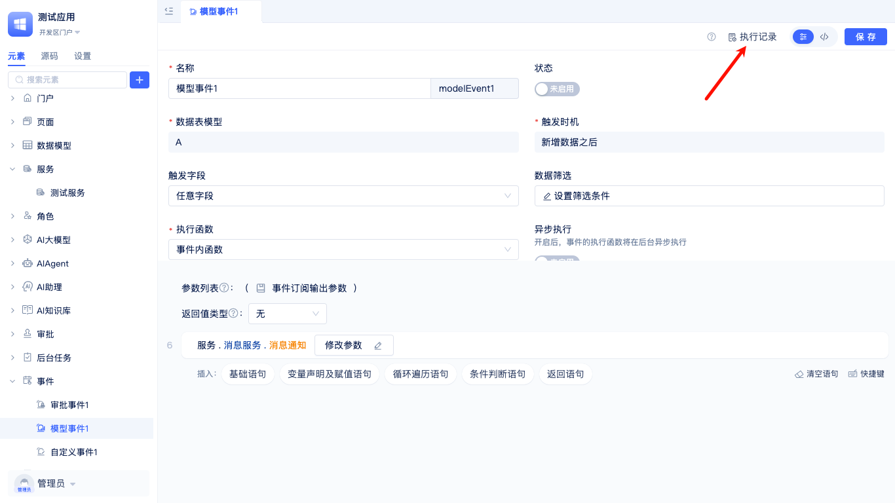Click the 名称 模型事件1 input field
895x503 pixels.
coord(299,88)
